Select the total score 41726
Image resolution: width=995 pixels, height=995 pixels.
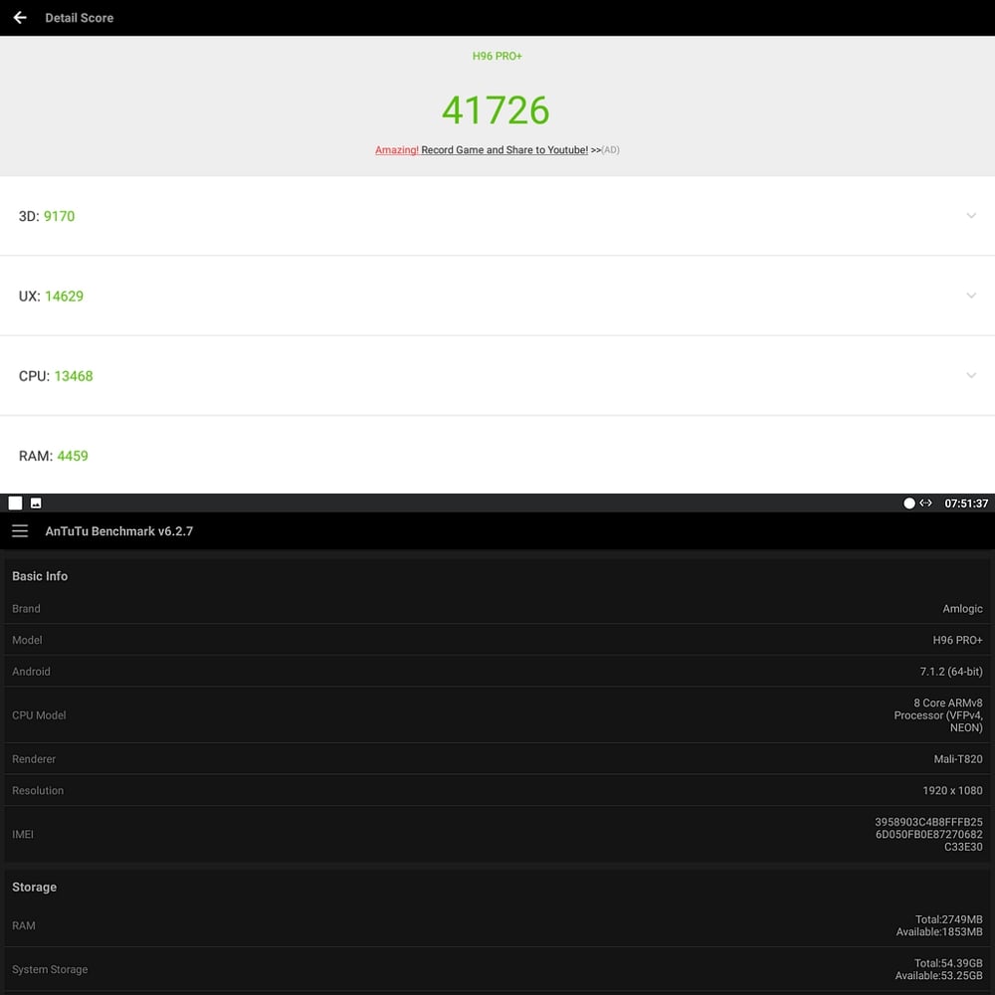pyautogui.click(x=496, y=109)
